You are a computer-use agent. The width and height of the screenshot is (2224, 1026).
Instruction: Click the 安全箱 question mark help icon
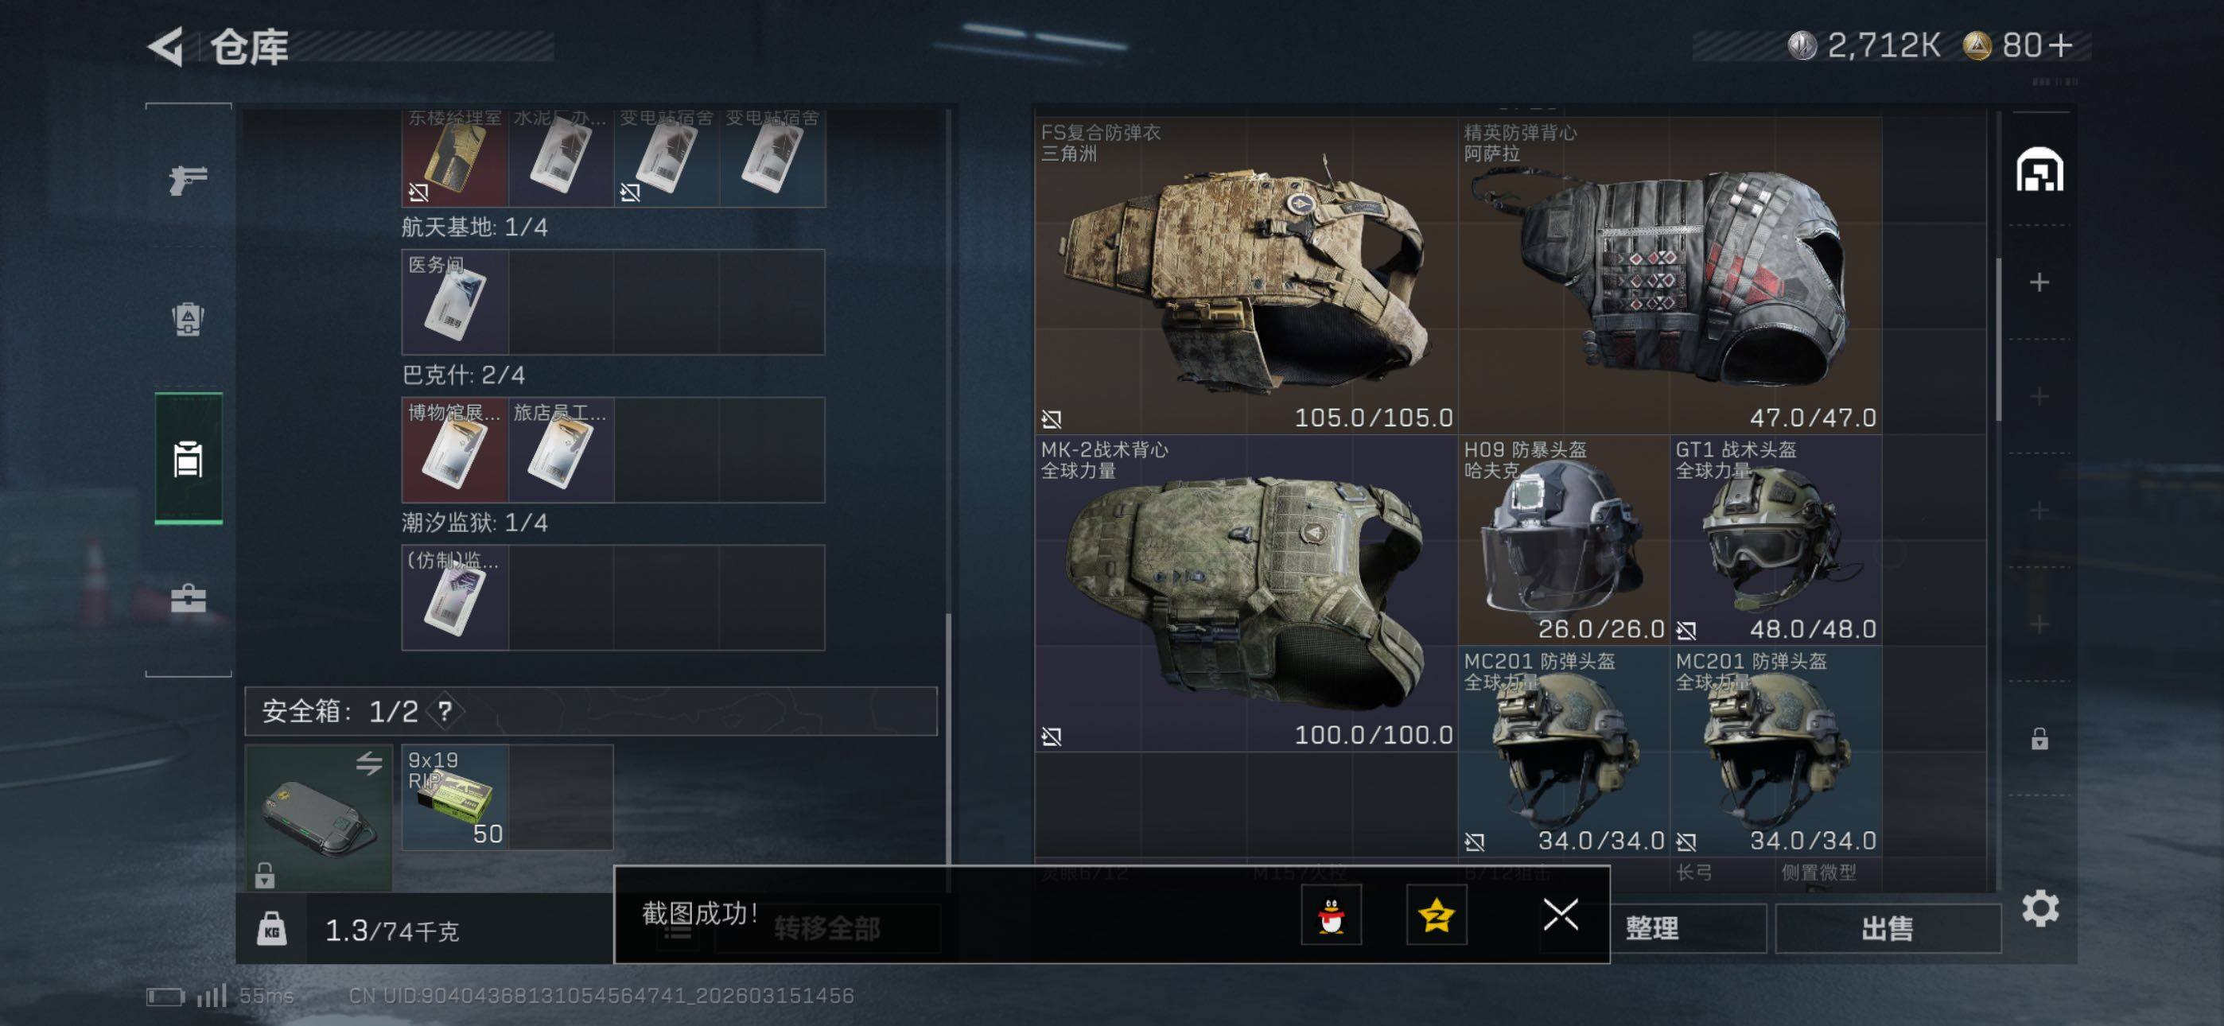pyautogui.click(x=445, y=712)
